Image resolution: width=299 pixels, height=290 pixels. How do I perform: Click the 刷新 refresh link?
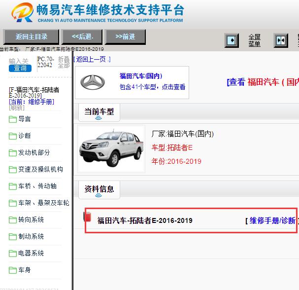pos(17,108)
